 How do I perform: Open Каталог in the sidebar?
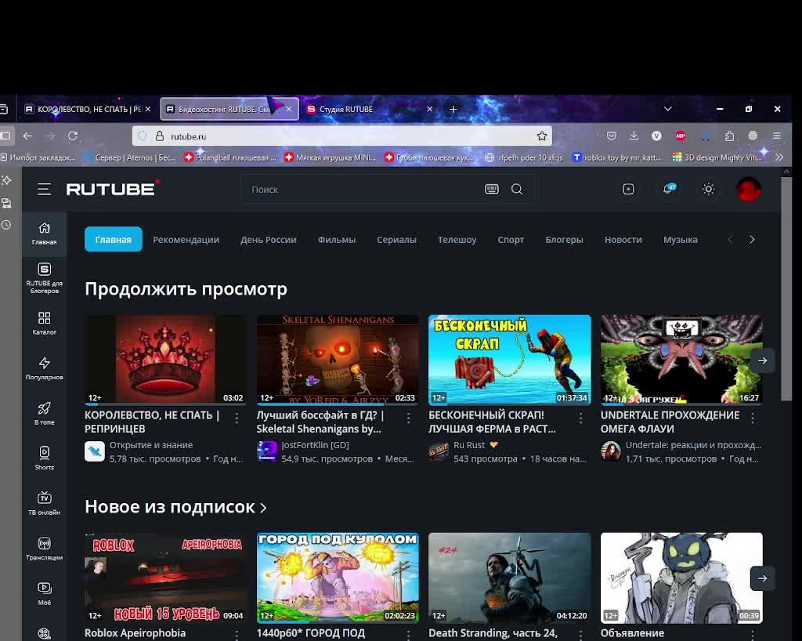click(45, 324)
